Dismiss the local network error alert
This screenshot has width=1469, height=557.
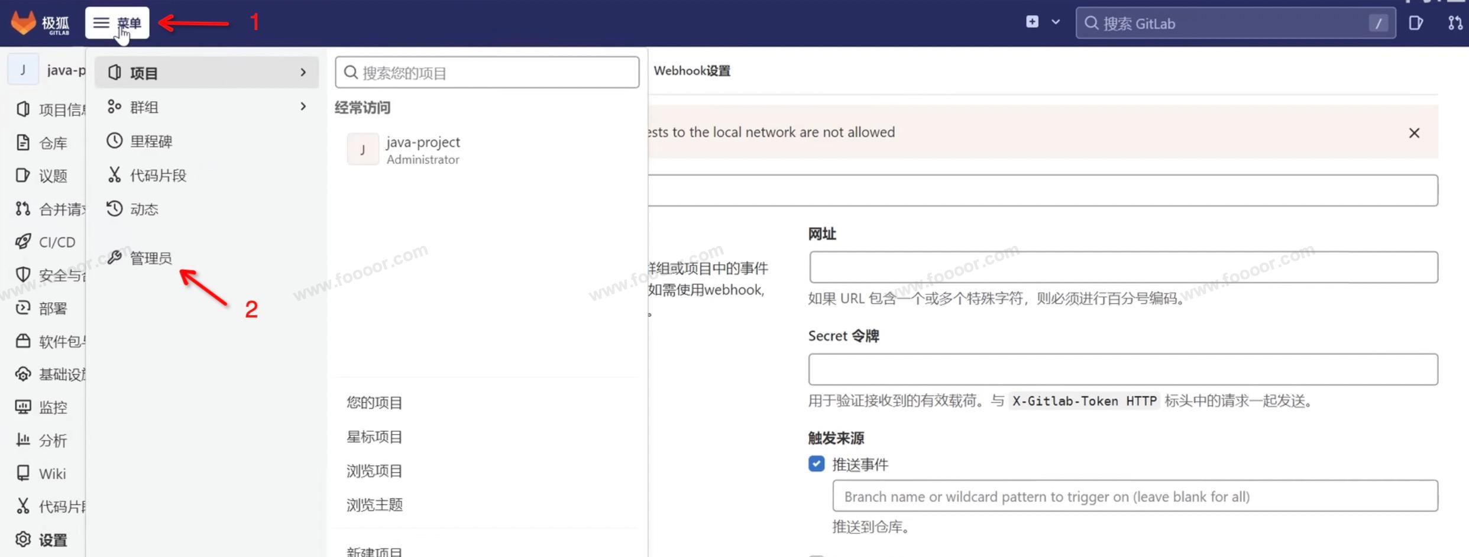(1414, 133)
